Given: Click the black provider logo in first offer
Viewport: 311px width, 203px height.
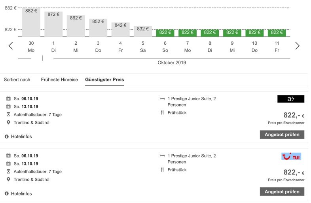Looking at the screenshot, I should pyautogui.click(x=291, y=99).
